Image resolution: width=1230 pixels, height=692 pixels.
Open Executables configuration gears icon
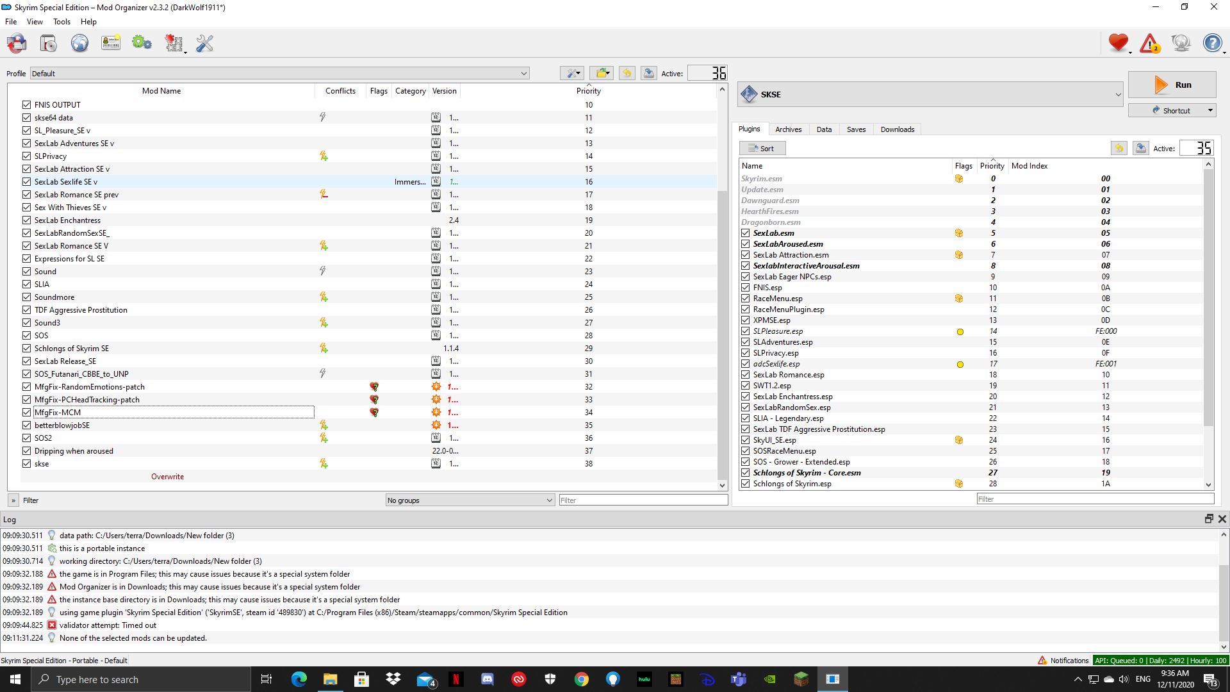(142, 44)
